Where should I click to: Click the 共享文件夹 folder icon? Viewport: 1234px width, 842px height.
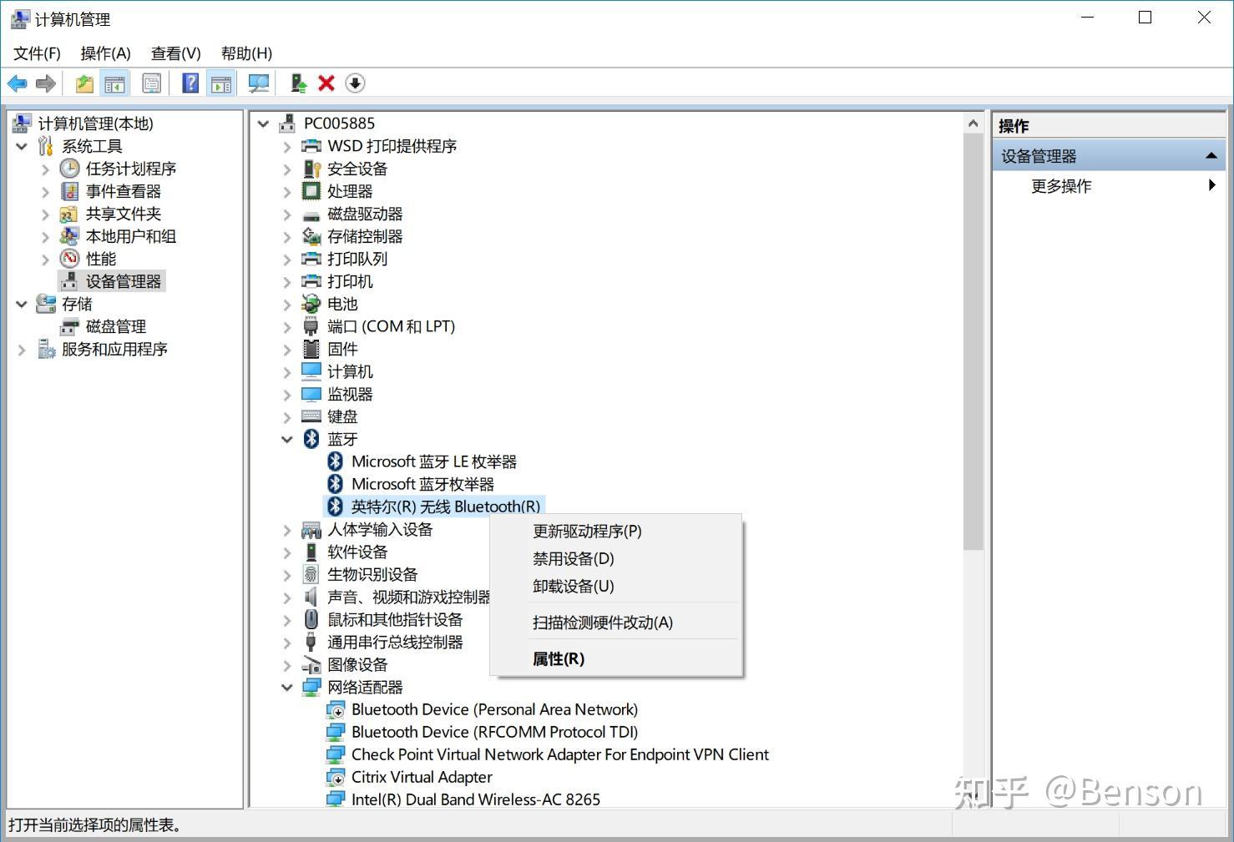coord(70,214)
